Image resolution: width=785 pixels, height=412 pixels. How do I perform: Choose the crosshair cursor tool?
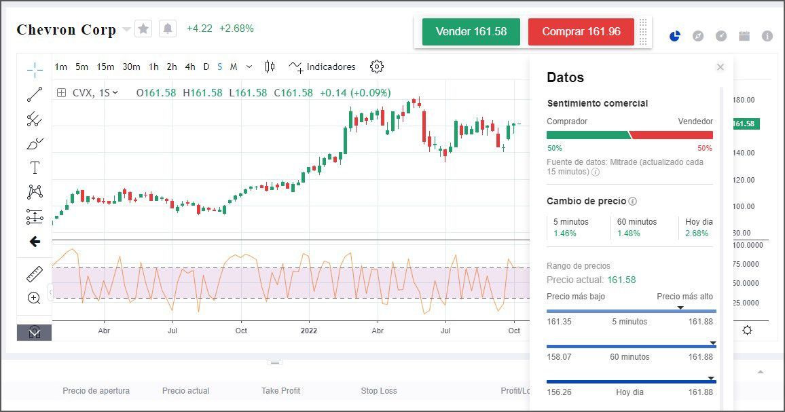(35, 69)
